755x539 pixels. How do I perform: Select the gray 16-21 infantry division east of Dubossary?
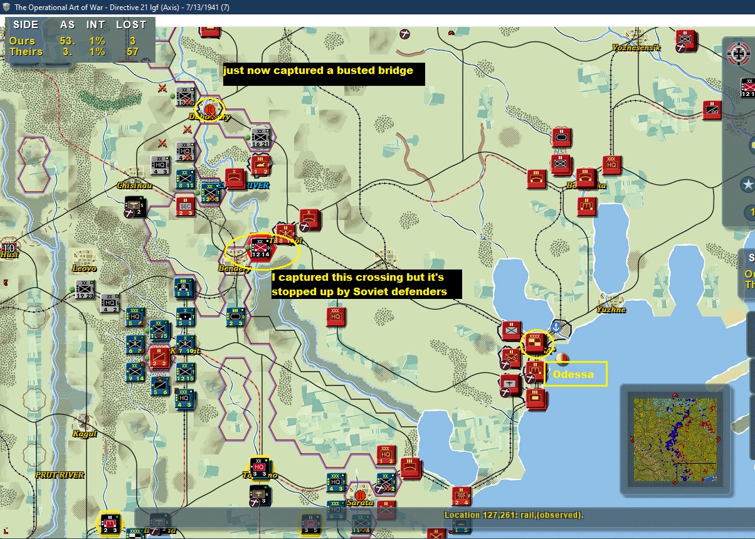(260, 137)
